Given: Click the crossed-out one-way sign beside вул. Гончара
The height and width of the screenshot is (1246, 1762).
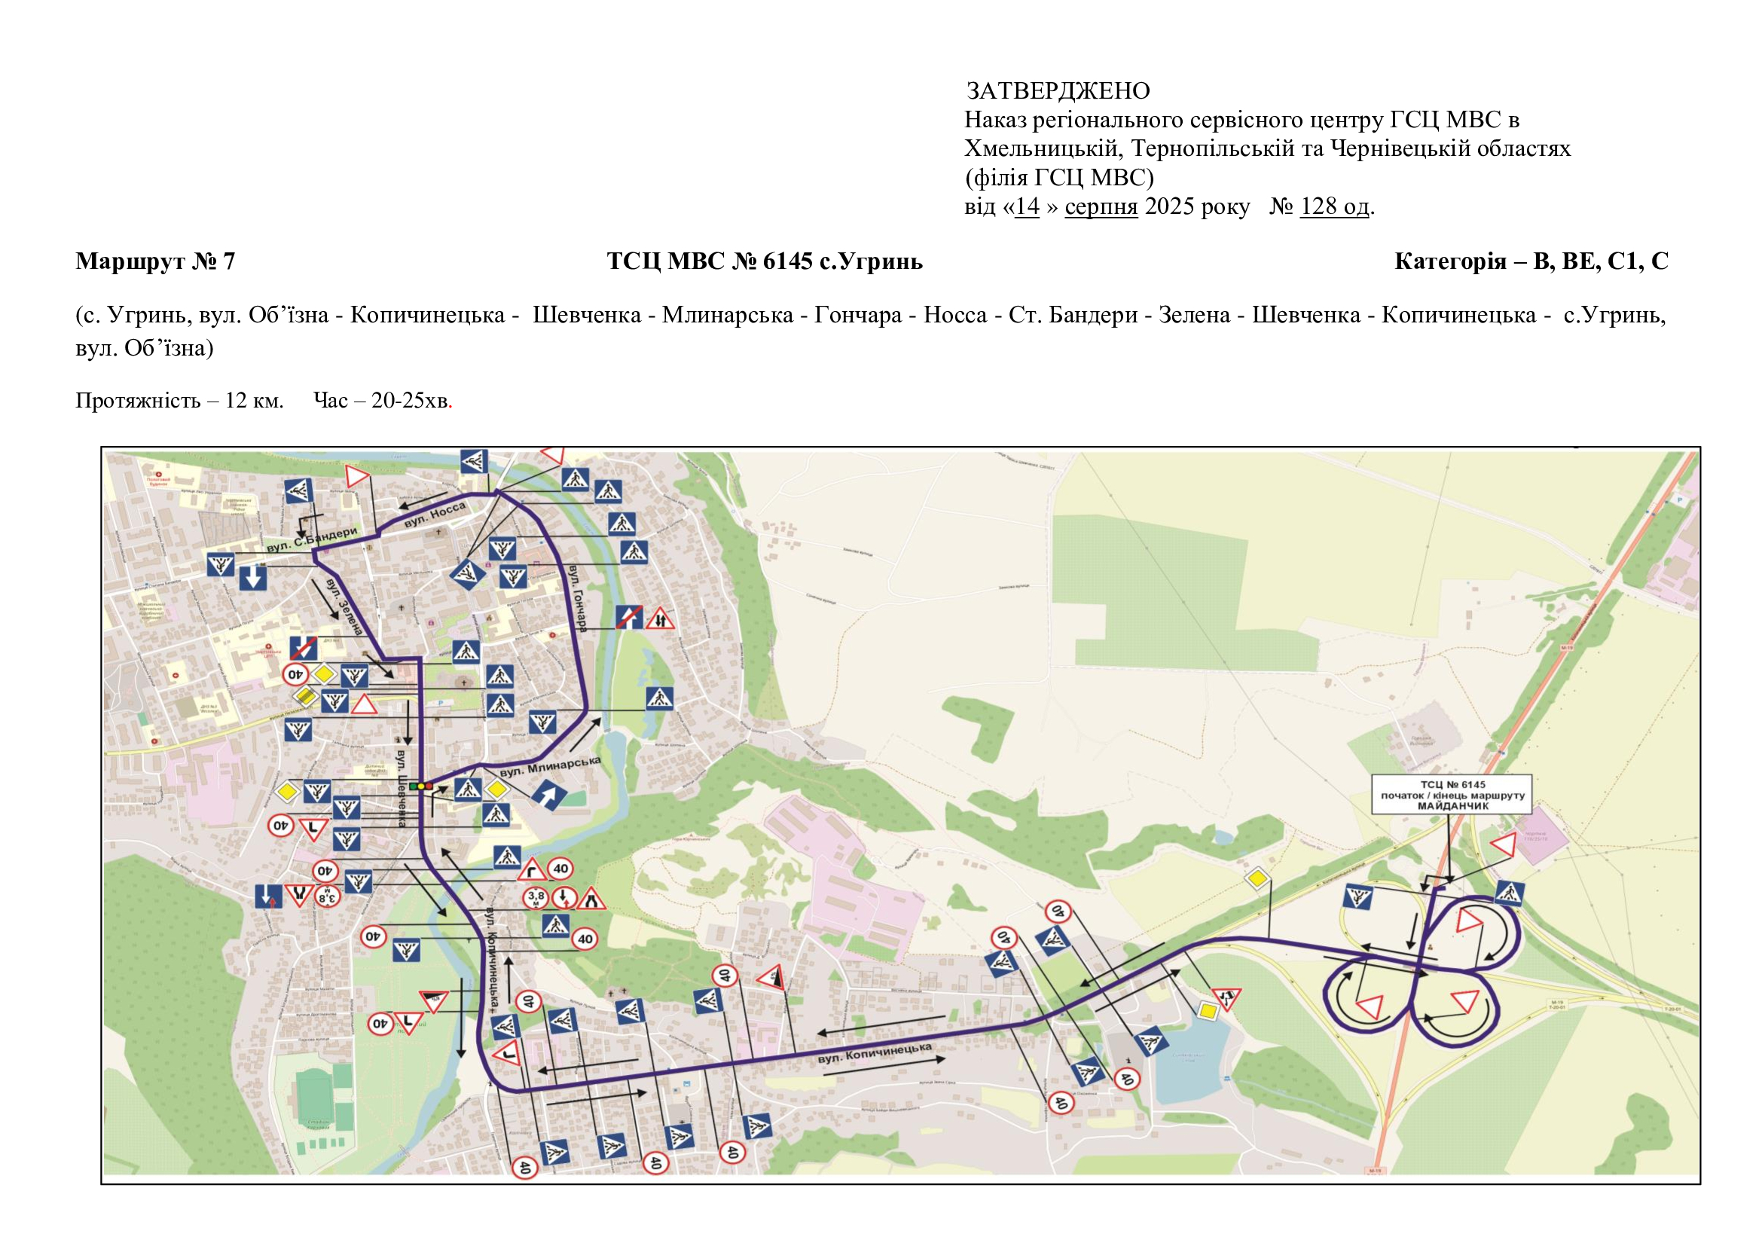Looking at the screenshot, I should click(x=628, y=617).
